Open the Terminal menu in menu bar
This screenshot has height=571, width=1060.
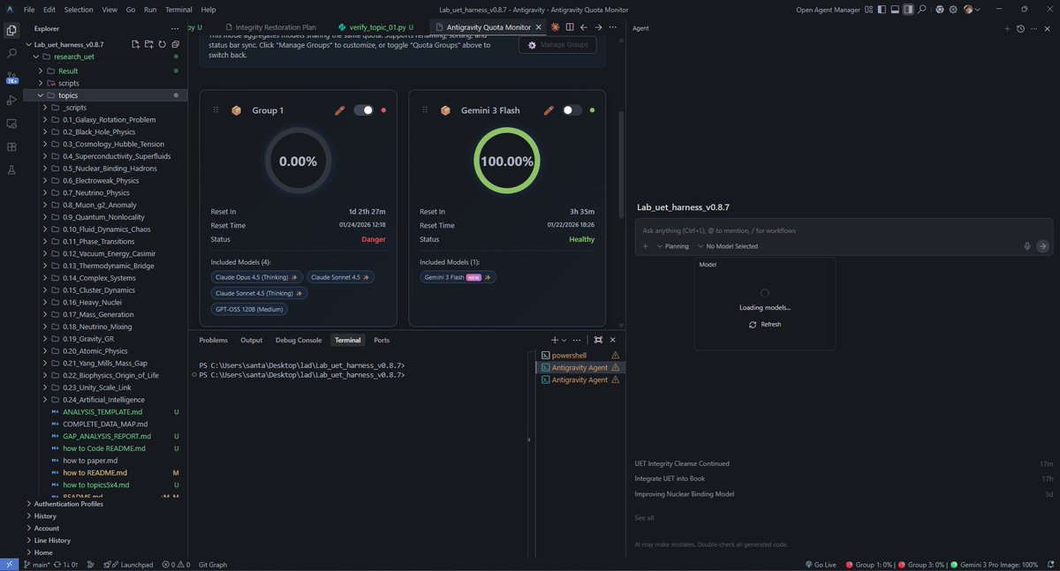point(178,10)
